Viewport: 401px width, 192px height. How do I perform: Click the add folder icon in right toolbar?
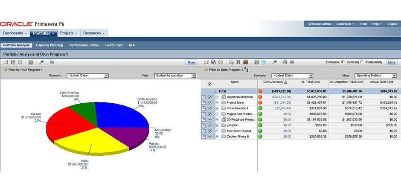(231, 62)
